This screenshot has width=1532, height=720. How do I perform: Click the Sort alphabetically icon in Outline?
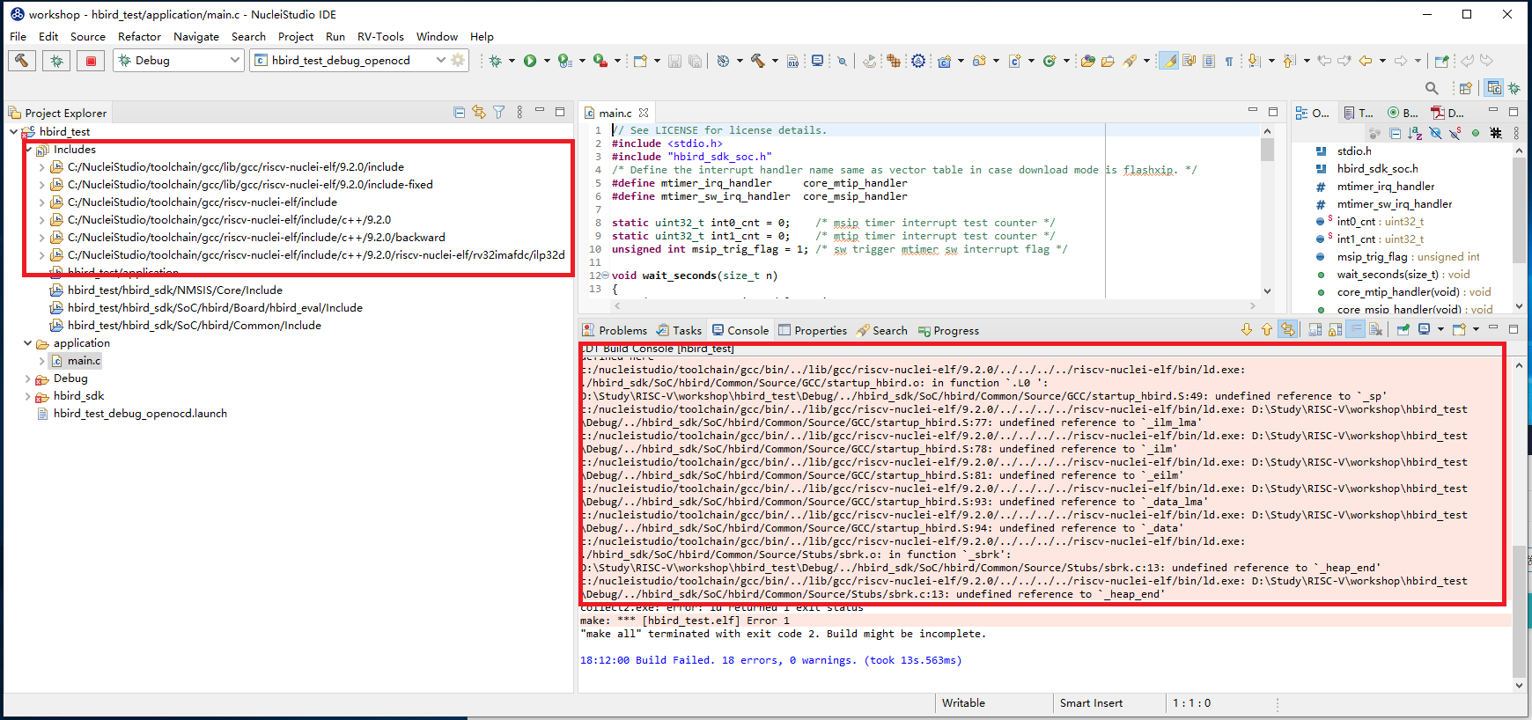1415,133
